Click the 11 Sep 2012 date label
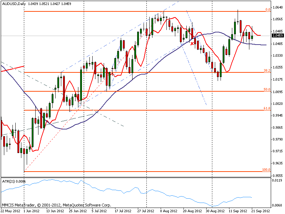The width and height of the screenshot is (285, 214). pyautogui.click(x=238, y=211)
